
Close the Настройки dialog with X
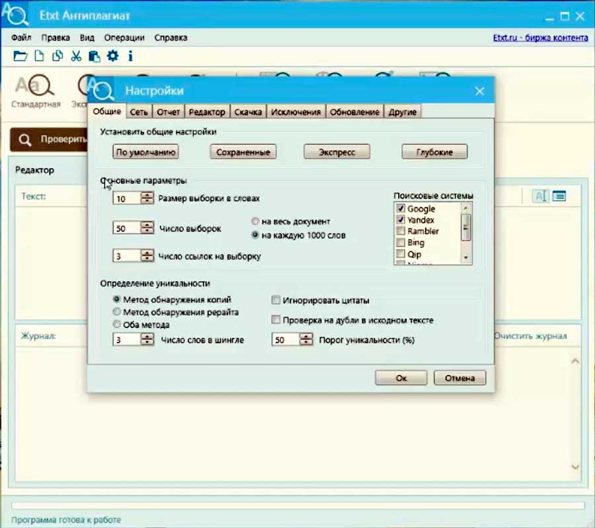click(480, 91)
